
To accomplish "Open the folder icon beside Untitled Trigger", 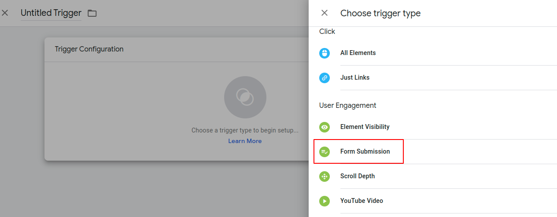I will coord(92,13).
